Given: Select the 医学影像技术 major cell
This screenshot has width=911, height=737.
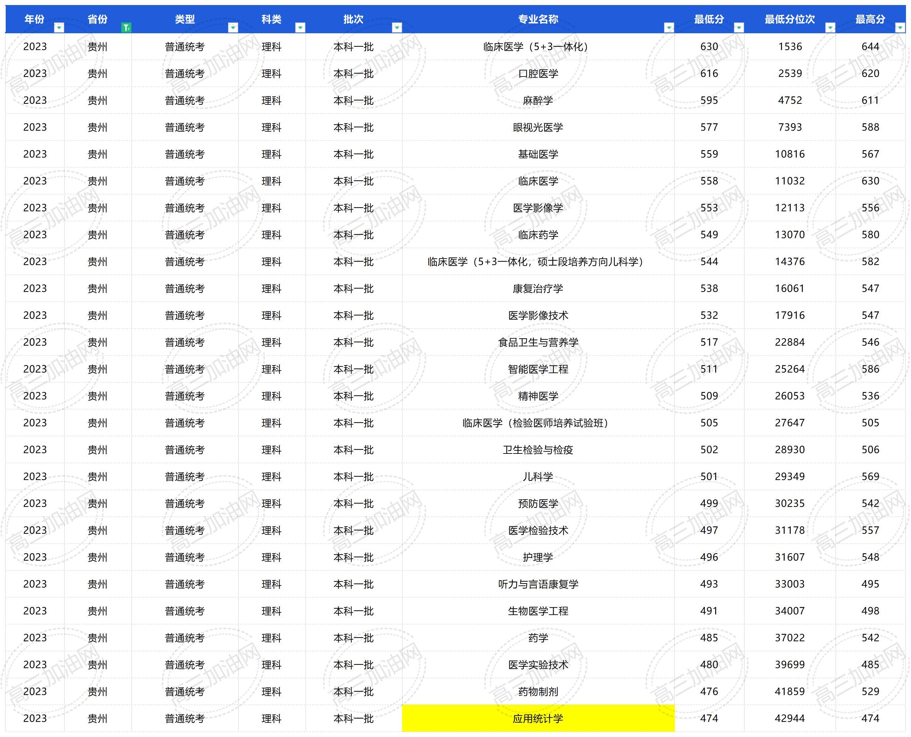Looking at the screenshot, I should [x=538, y=315].
